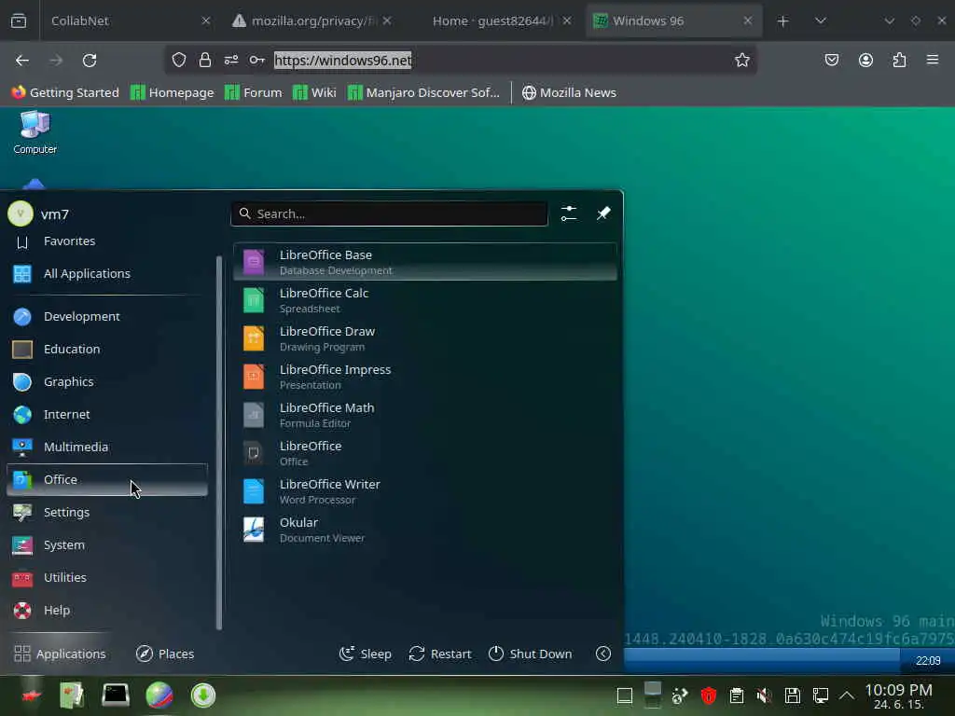Open LibreOffice Math formula editor

point(424,415)
